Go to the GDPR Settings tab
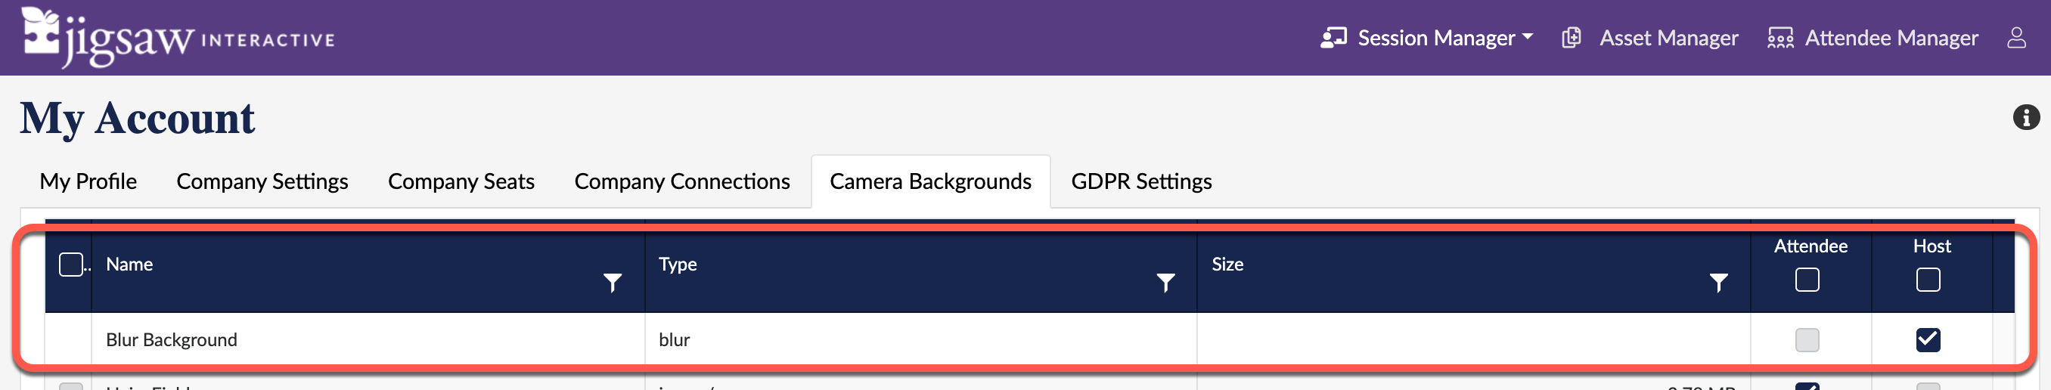This screenshot has height=390, width=2051. pos(1141,181)
